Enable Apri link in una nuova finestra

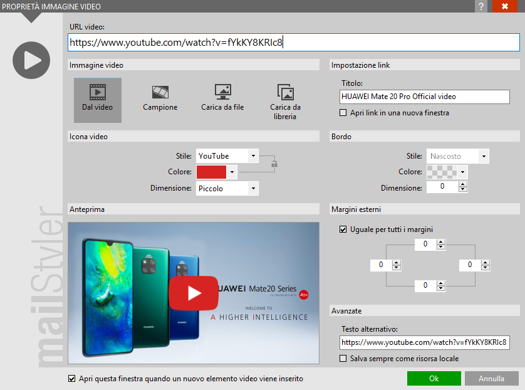pos(343,113)
